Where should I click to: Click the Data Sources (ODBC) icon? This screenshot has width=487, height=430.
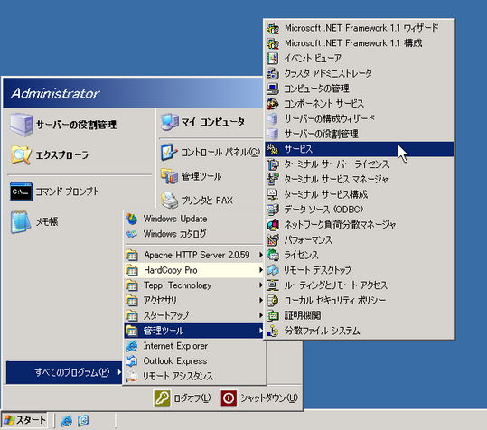point(273,210)
